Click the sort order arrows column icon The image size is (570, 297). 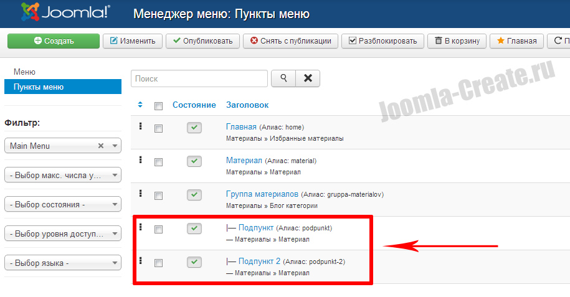click(x=140, y=105)
